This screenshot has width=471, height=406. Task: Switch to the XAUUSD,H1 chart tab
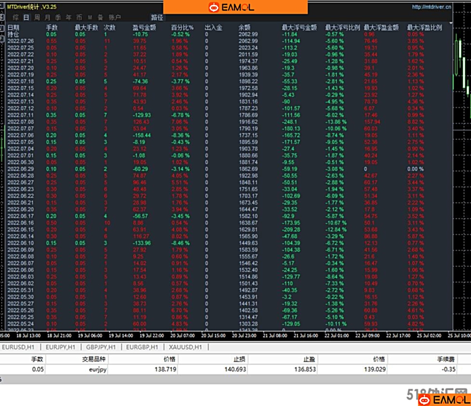coord(185,347)
